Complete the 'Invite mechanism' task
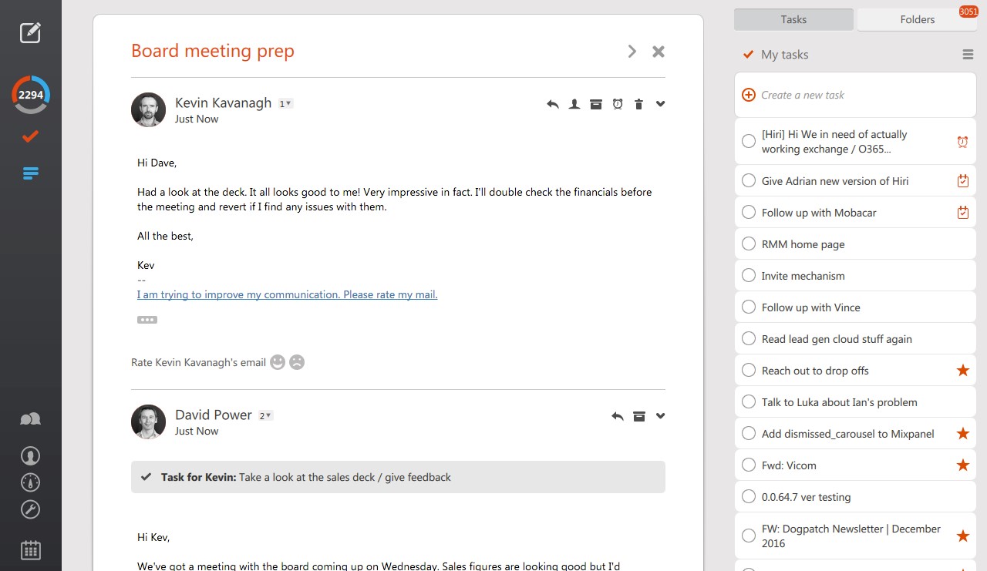 click(748, 276)
